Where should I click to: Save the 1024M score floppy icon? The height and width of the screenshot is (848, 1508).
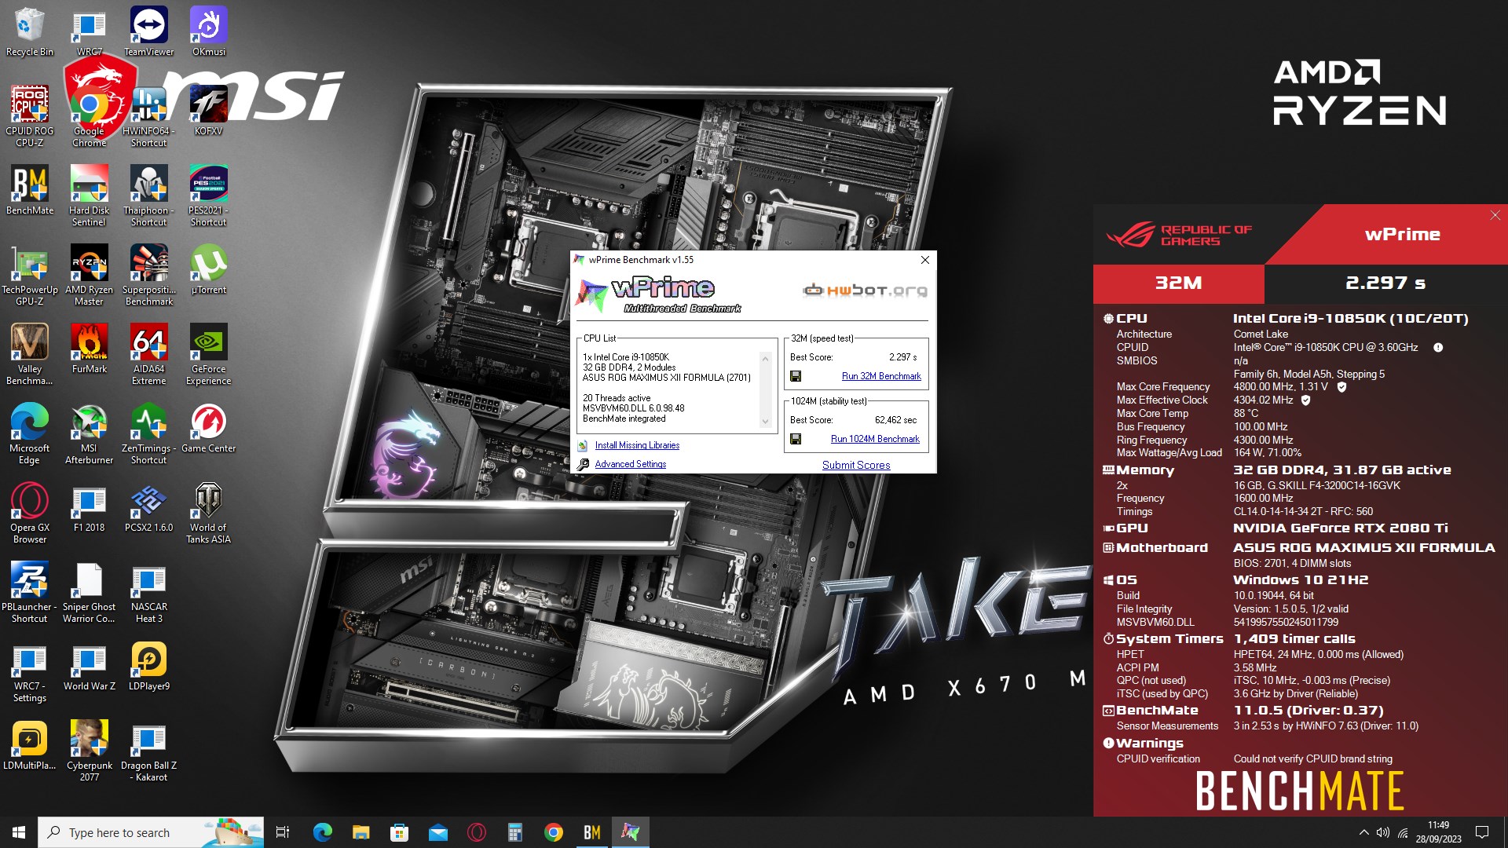tap(796, 439)
